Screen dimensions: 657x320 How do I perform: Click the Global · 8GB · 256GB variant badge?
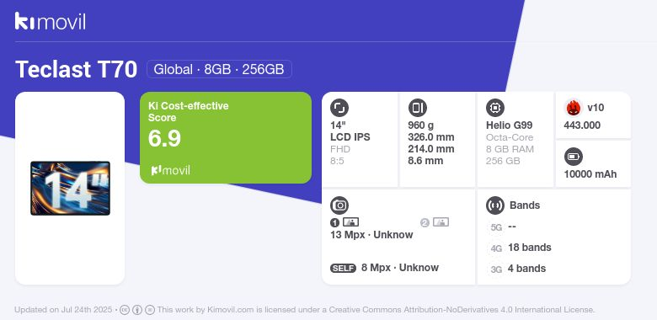tap(219, 69)
